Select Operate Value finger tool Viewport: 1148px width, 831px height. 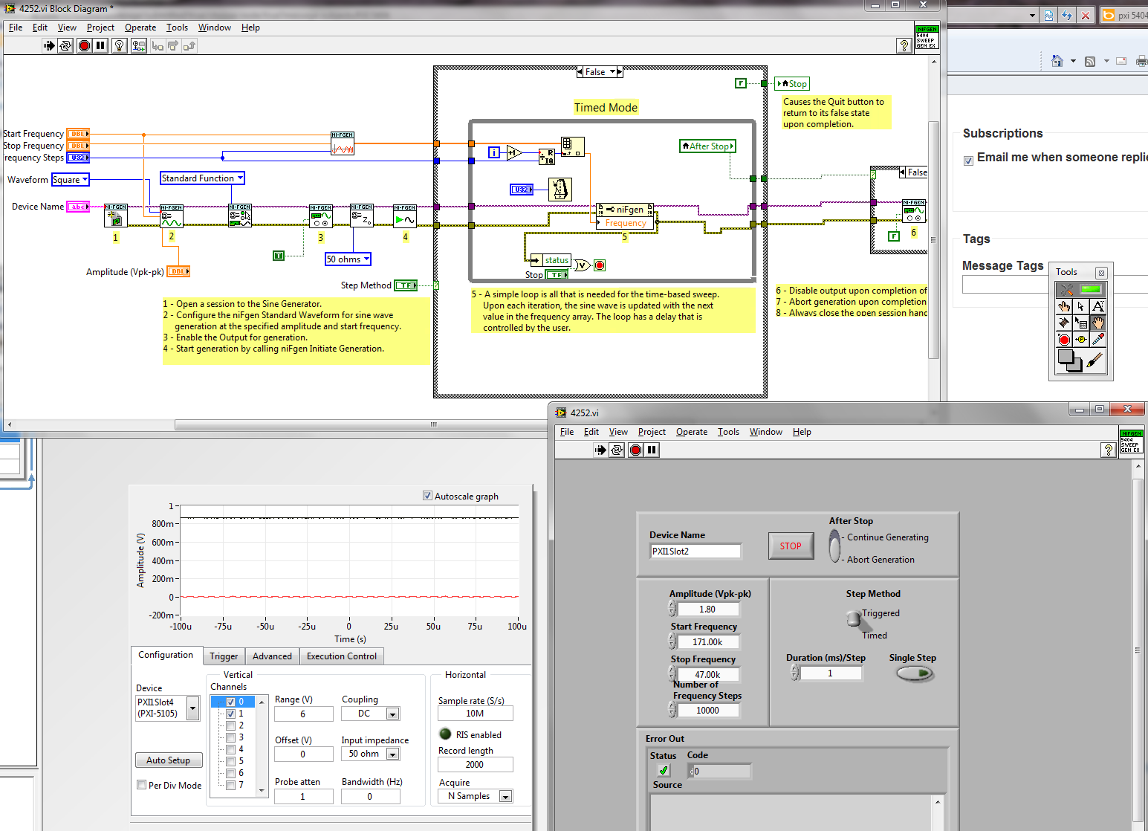pyautogui.click(x=1064, y=306)
